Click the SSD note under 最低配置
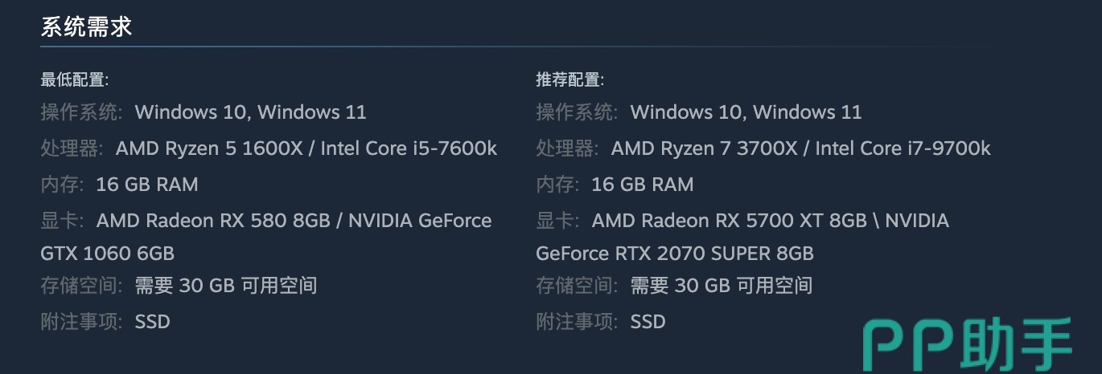 pyautogui.click(x=152, y=322)
